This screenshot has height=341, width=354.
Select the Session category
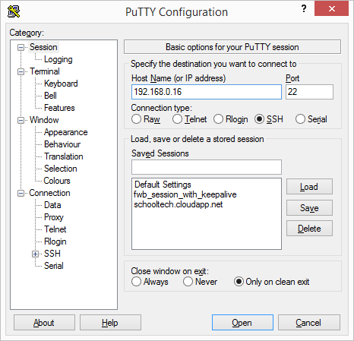click(43, 47)
